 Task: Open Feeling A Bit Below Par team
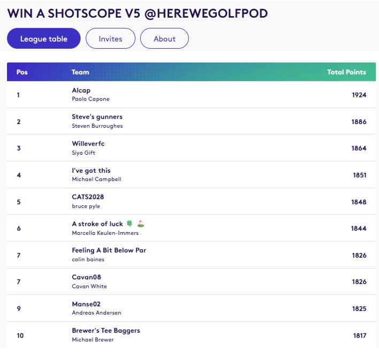109,250
